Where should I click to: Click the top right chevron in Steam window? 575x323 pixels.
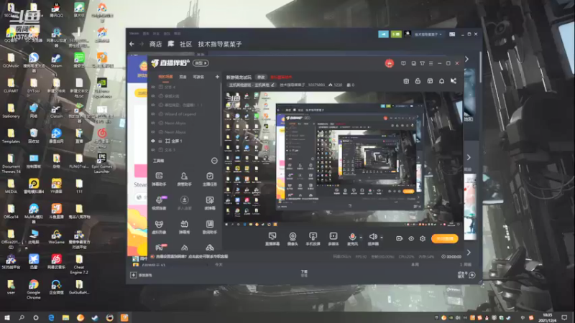pos(466,59)
